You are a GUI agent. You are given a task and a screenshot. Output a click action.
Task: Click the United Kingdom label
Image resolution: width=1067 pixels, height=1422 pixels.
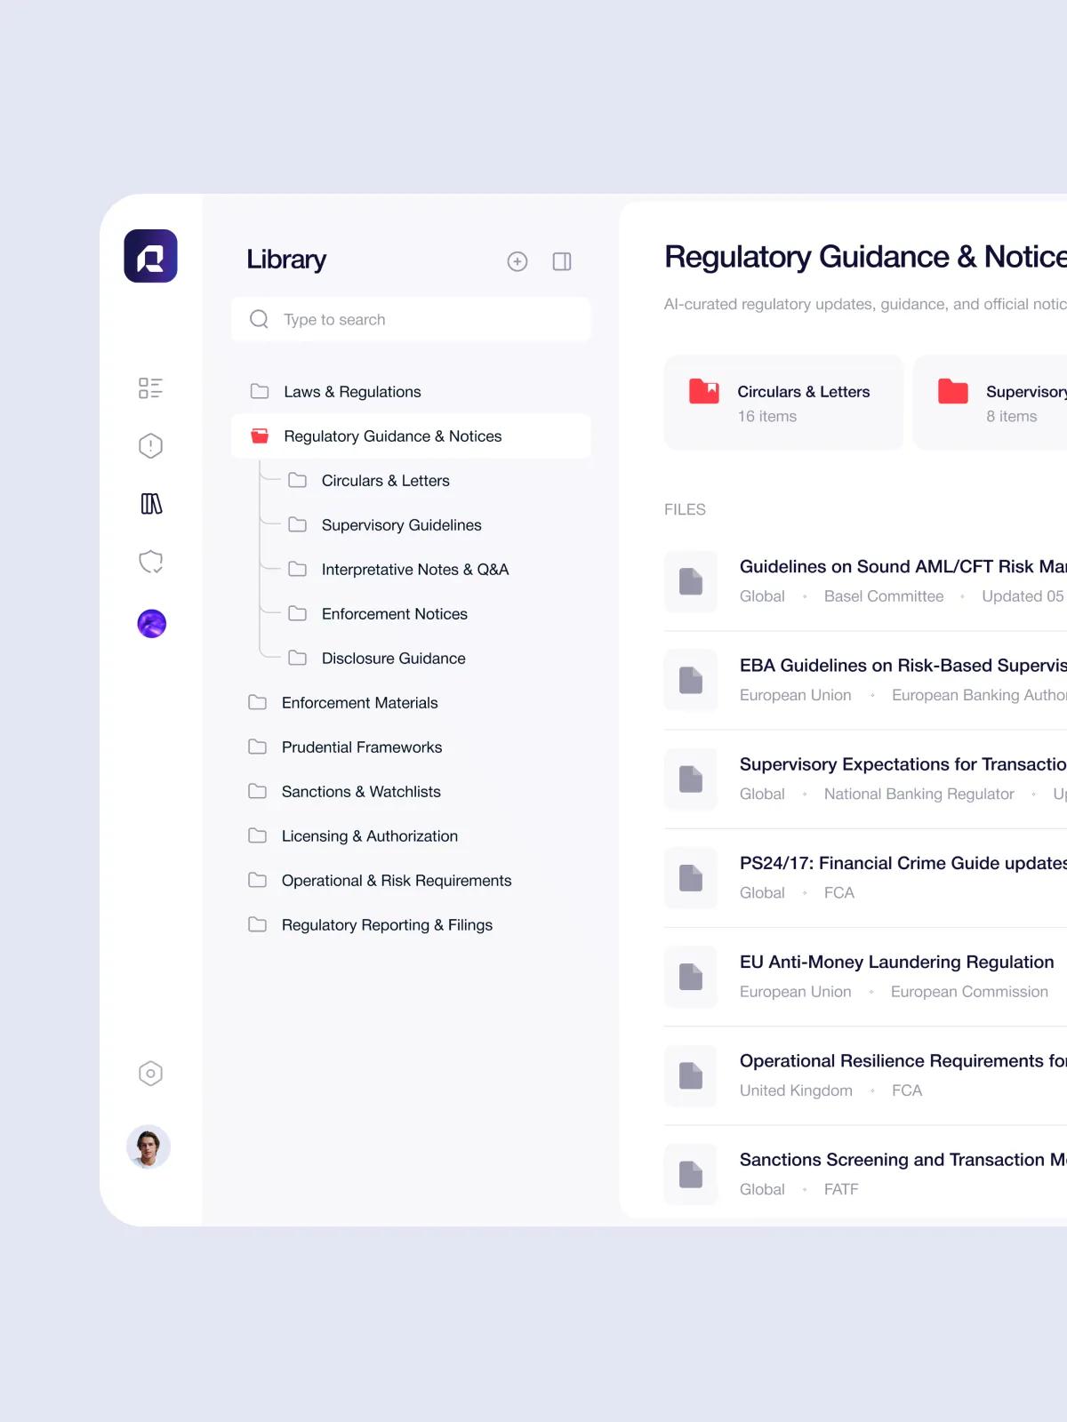click(796, 1090)
